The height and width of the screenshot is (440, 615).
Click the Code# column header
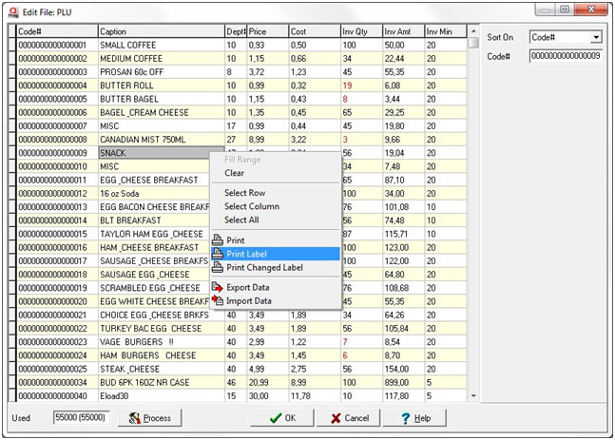pos(57,31)
